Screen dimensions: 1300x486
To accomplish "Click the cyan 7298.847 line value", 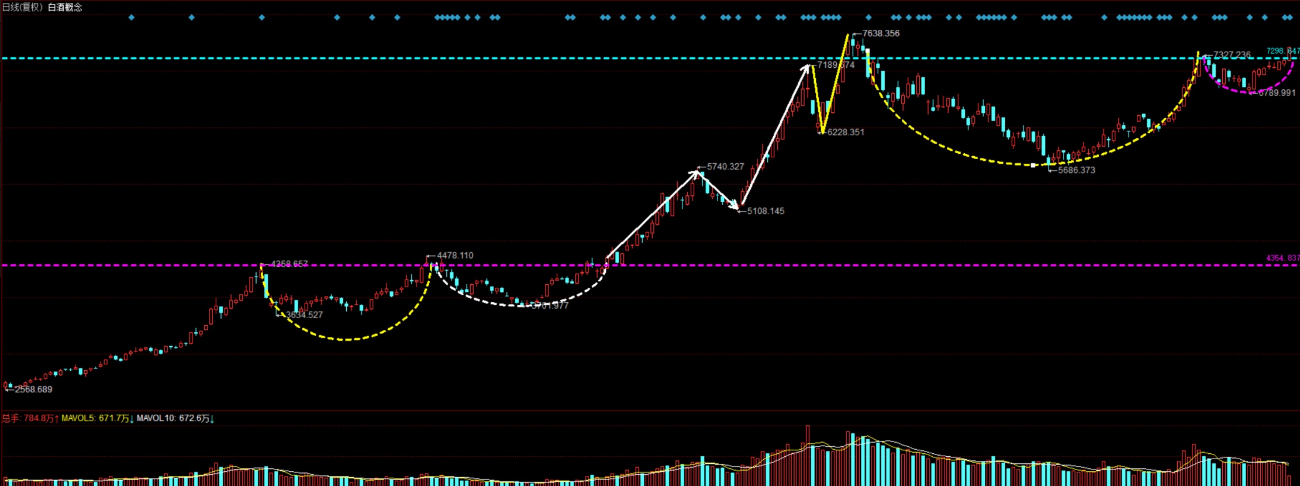I will 1283,51.
